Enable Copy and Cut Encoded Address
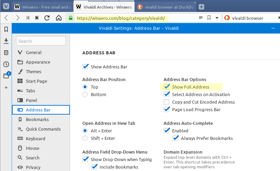This screenshot has height=171, width=280. (166, 102)
